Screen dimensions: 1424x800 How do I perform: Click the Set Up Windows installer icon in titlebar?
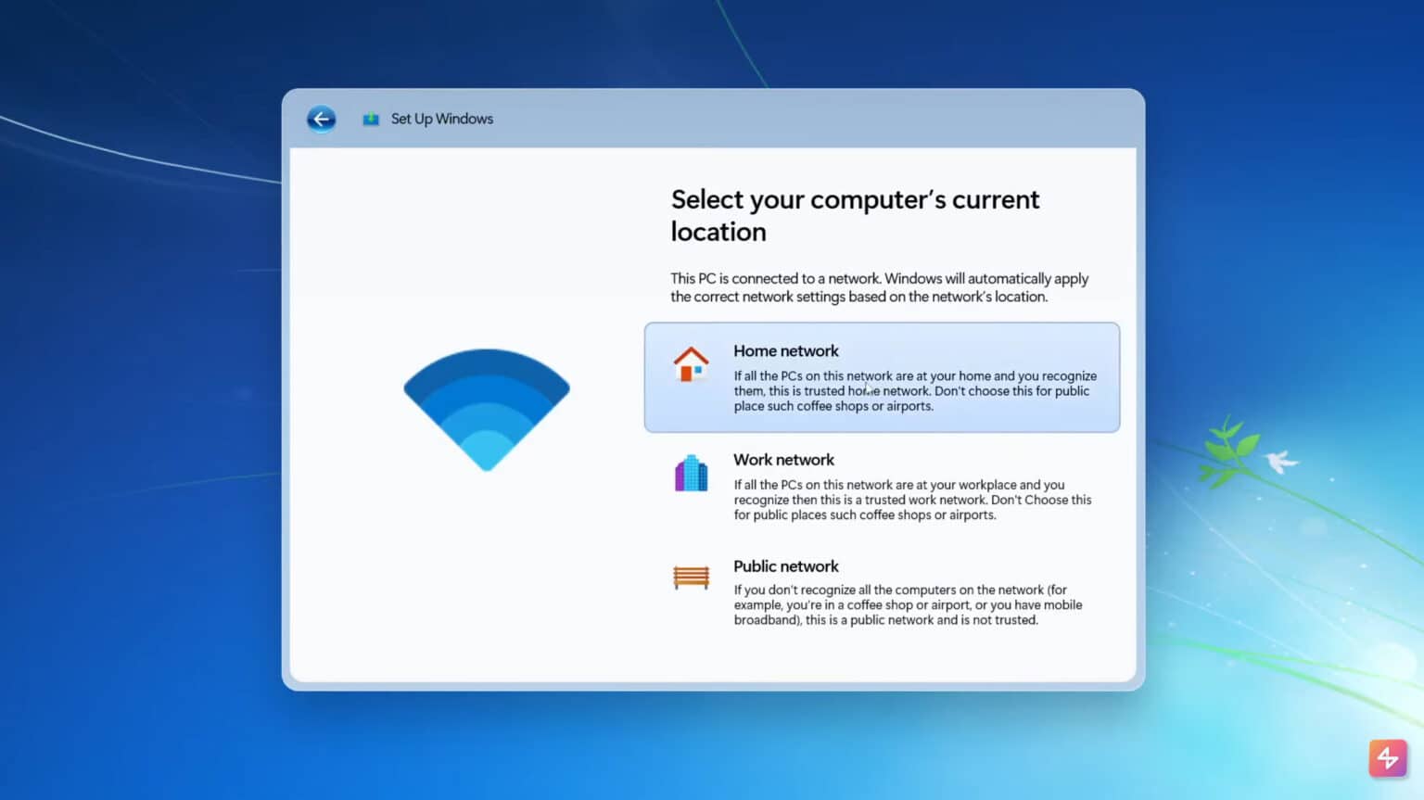tap(371, 119)
